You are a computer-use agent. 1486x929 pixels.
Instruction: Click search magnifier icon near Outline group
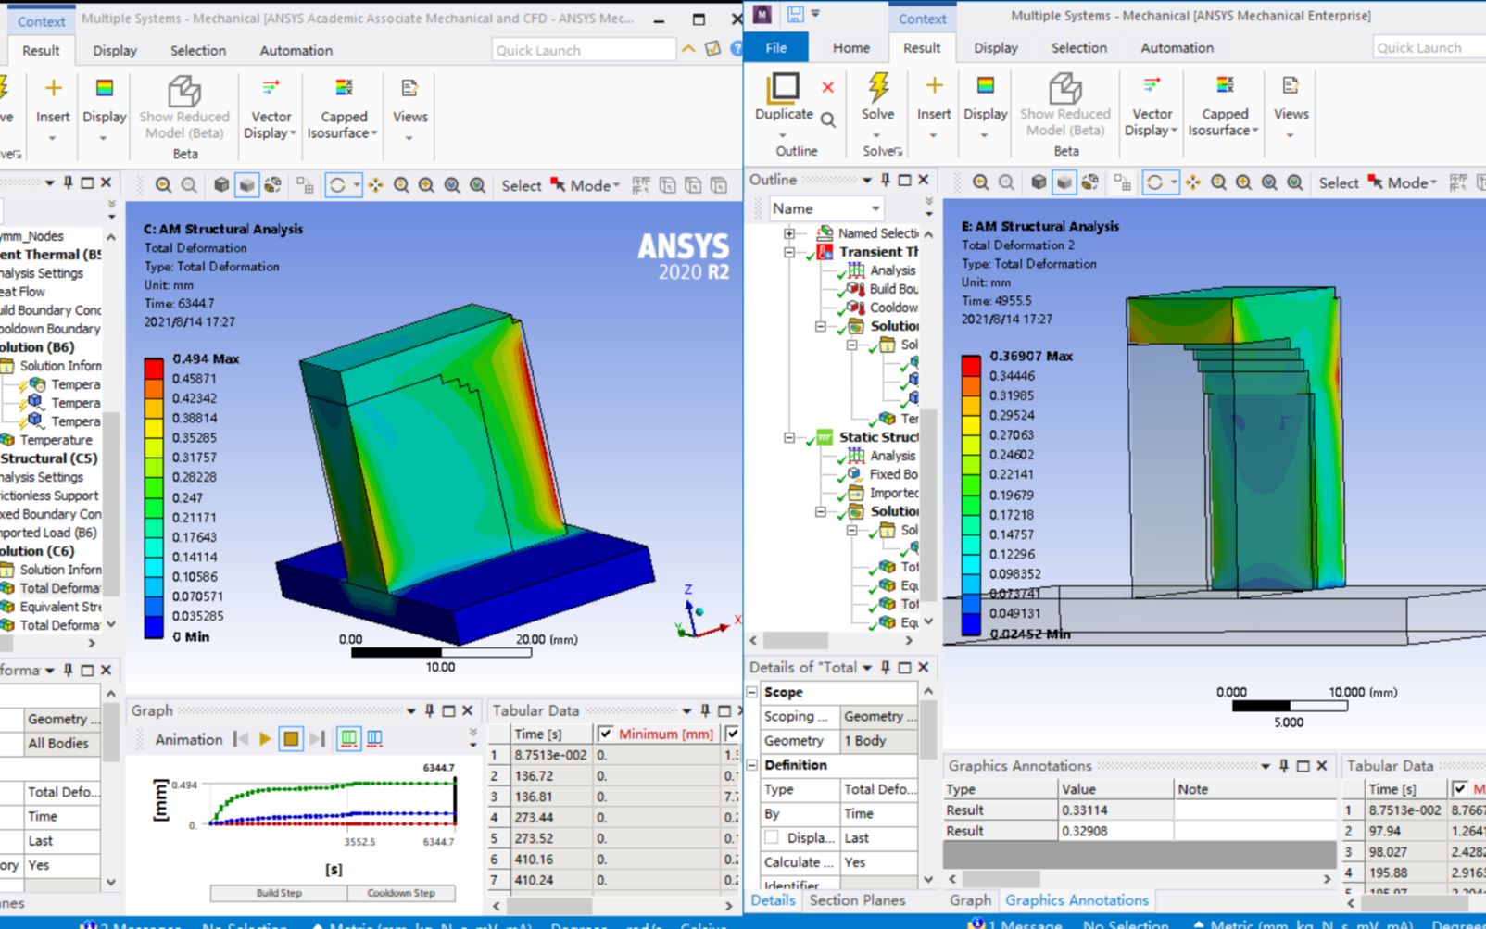[828, 119]
